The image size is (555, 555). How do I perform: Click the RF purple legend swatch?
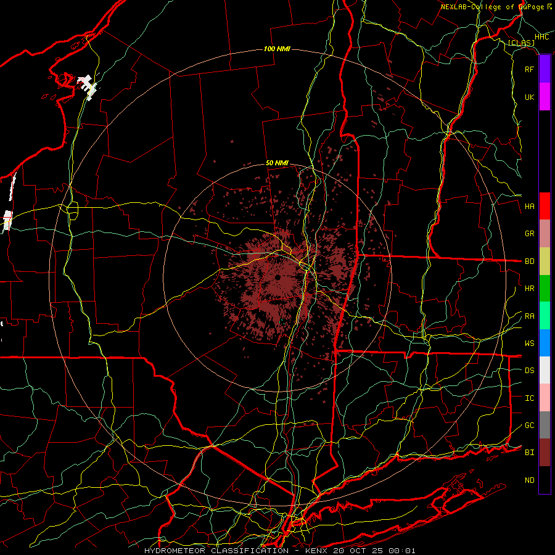tap(545, 69)
